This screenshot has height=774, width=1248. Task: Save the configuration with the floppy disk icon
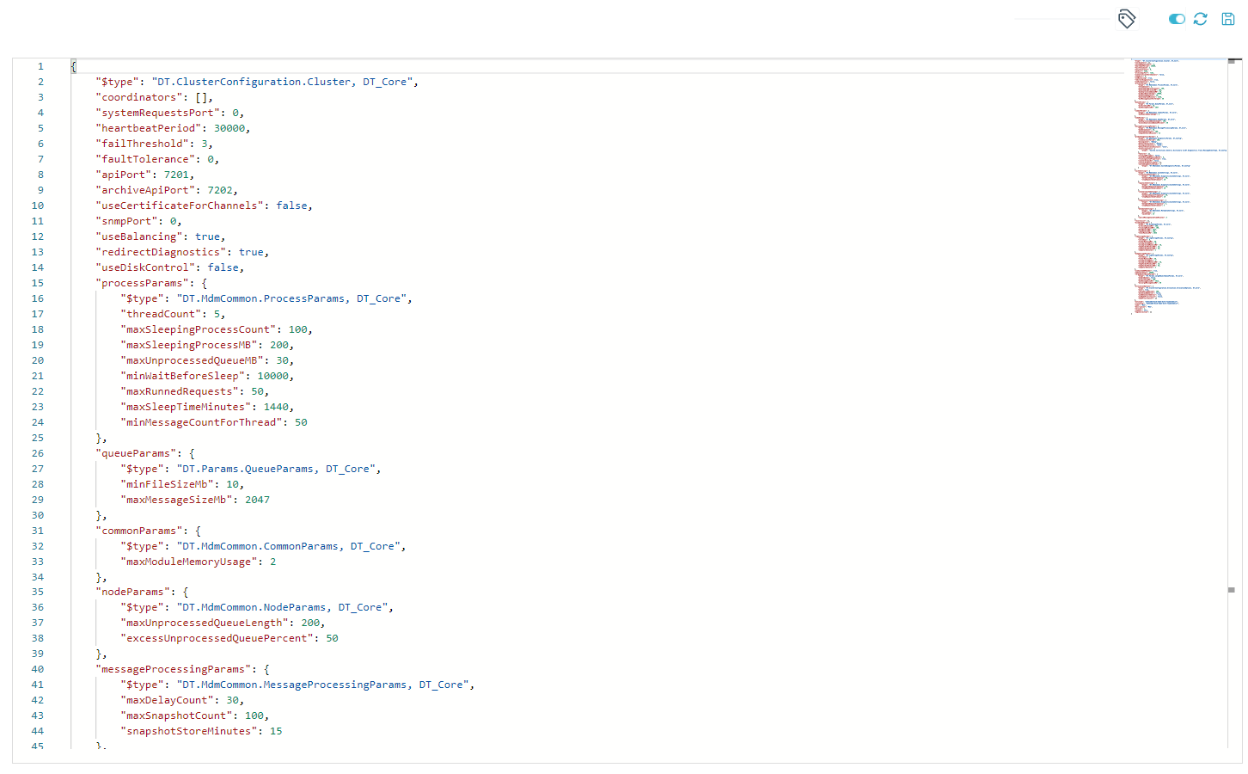point(1228,19)
